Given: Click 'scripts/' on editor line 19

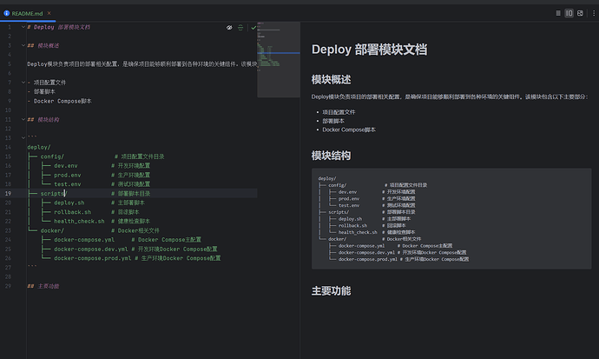Looking at the screenshot, I should coord(54,194).
